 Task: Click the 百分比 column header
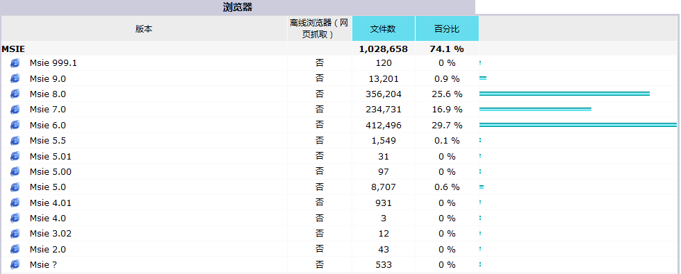click(x=447, y=28)
